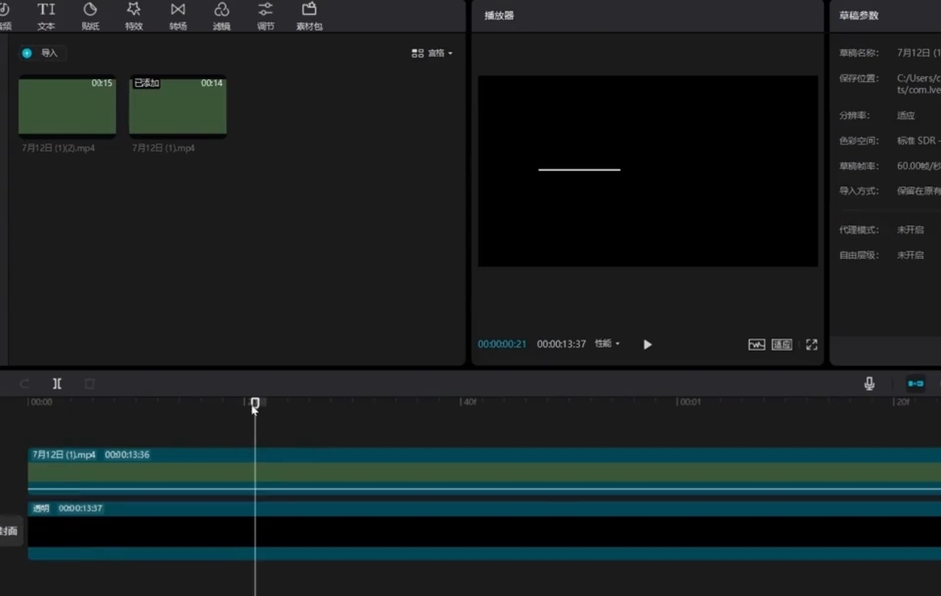Select the 已添加 7月12日 (1).mp4 thumbnail
This screenshot has width=941, height=596.
(177, 106)
